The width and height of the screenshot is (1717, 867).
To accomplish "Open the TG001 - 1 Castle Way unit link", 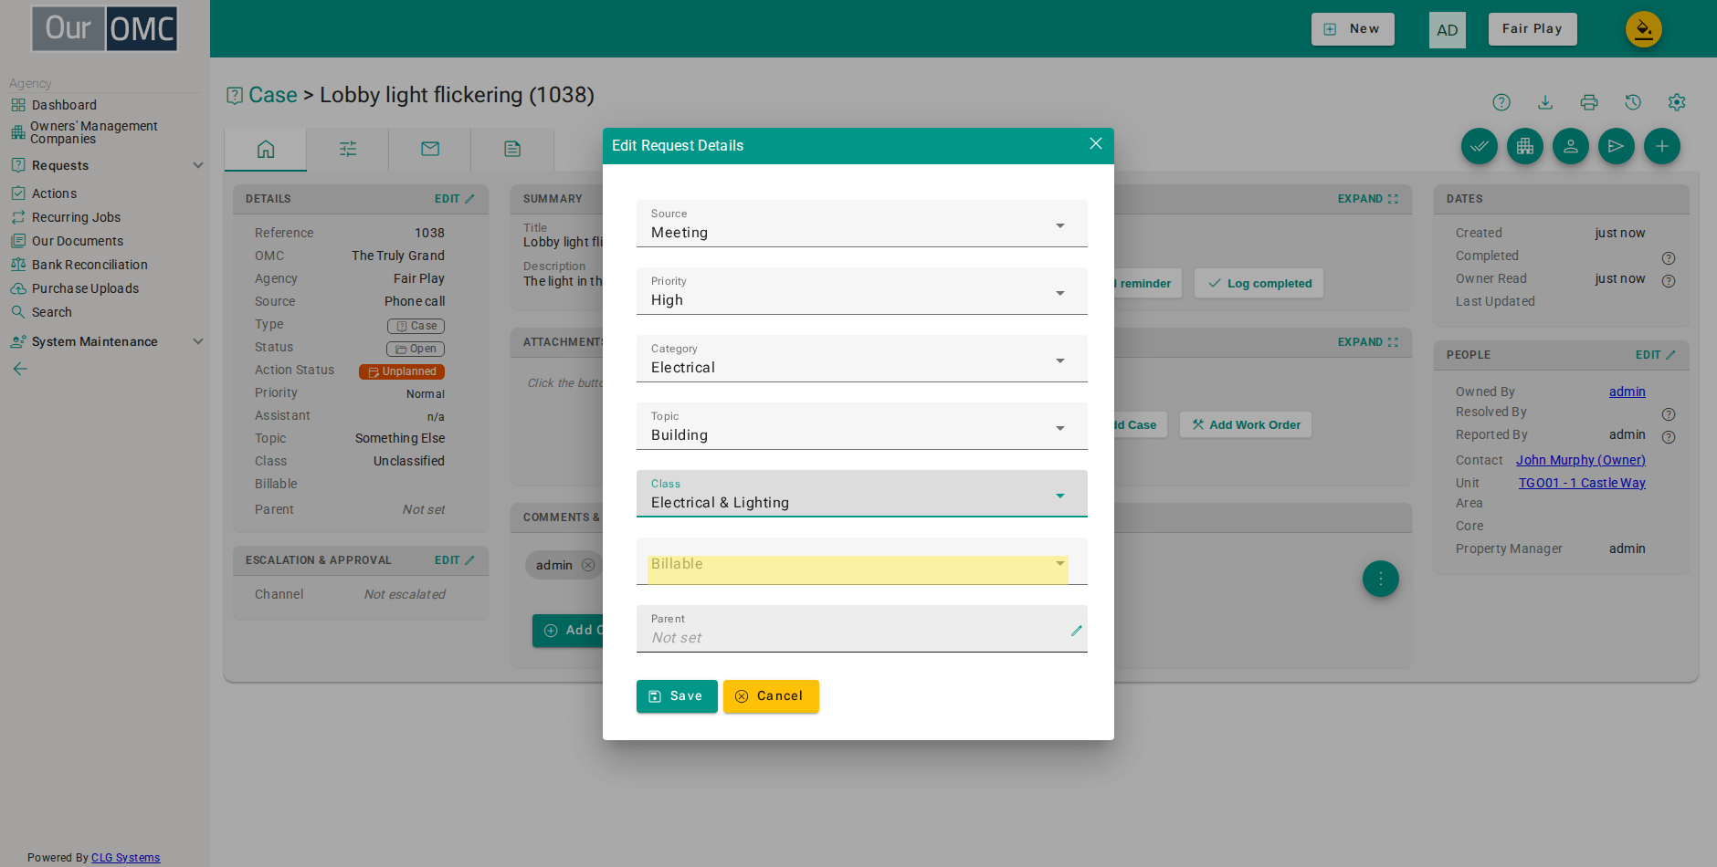I will (1582, 483).
